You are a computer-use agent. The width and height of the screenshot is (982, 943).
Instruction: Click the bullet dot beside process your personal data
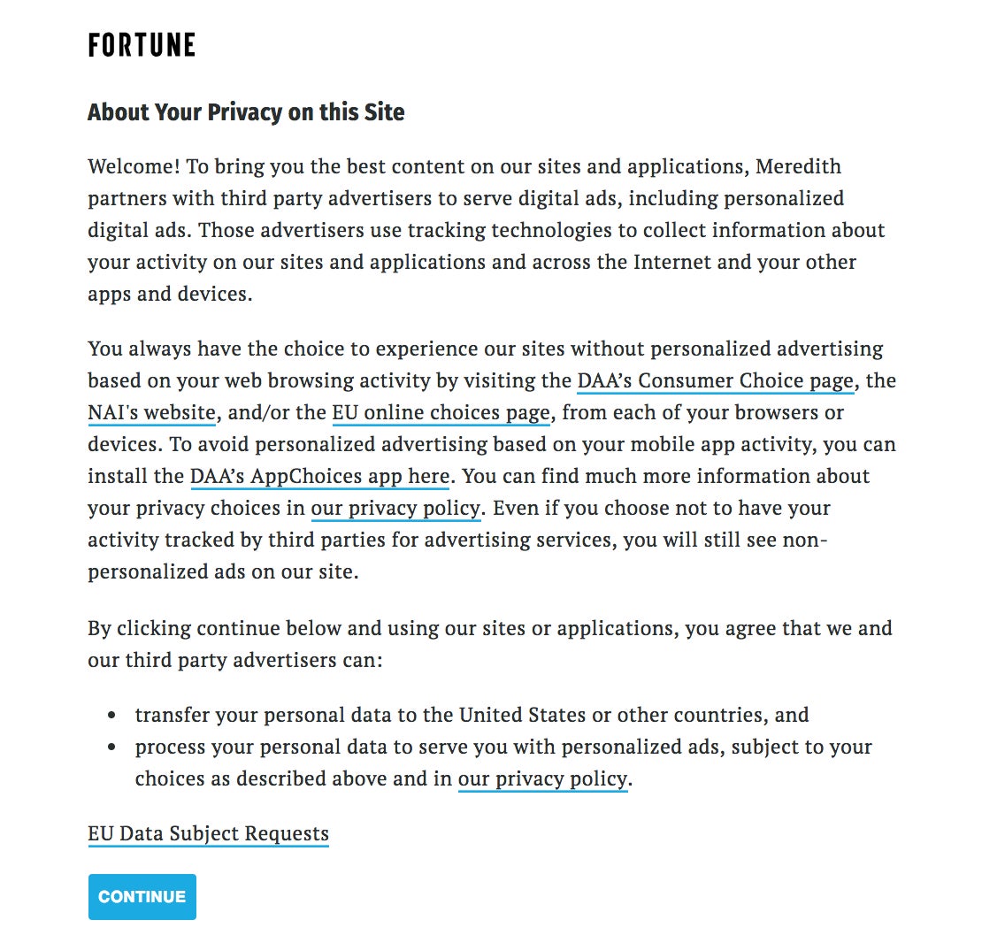111,747
